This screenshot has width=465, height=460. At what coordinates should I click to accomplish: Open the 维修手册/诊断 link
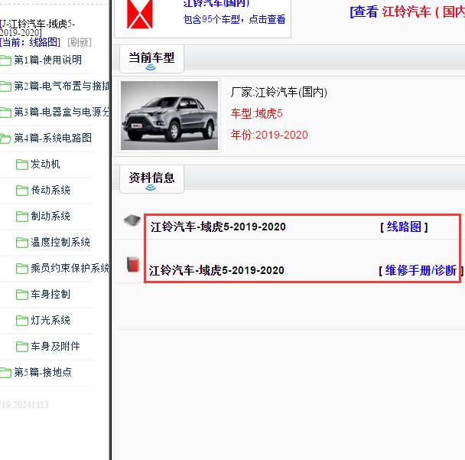pyautogui.click(x=421, y=270)
